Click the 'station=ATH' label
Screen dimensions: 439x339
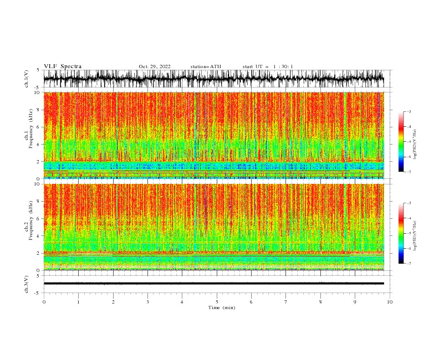click(x=206, y=66)
